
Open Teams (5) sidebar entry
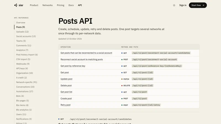pos(21,41)
